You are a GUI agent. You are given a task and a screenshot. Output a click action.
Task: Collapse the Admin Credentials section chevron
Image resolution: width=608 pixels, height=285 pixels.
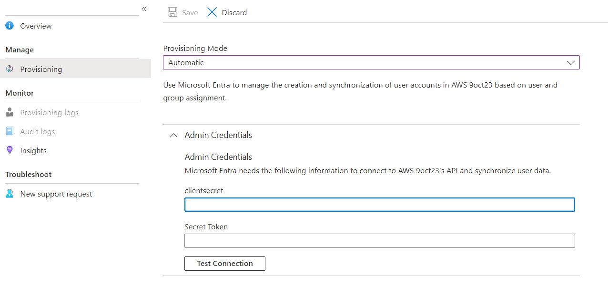click(173, 135)
